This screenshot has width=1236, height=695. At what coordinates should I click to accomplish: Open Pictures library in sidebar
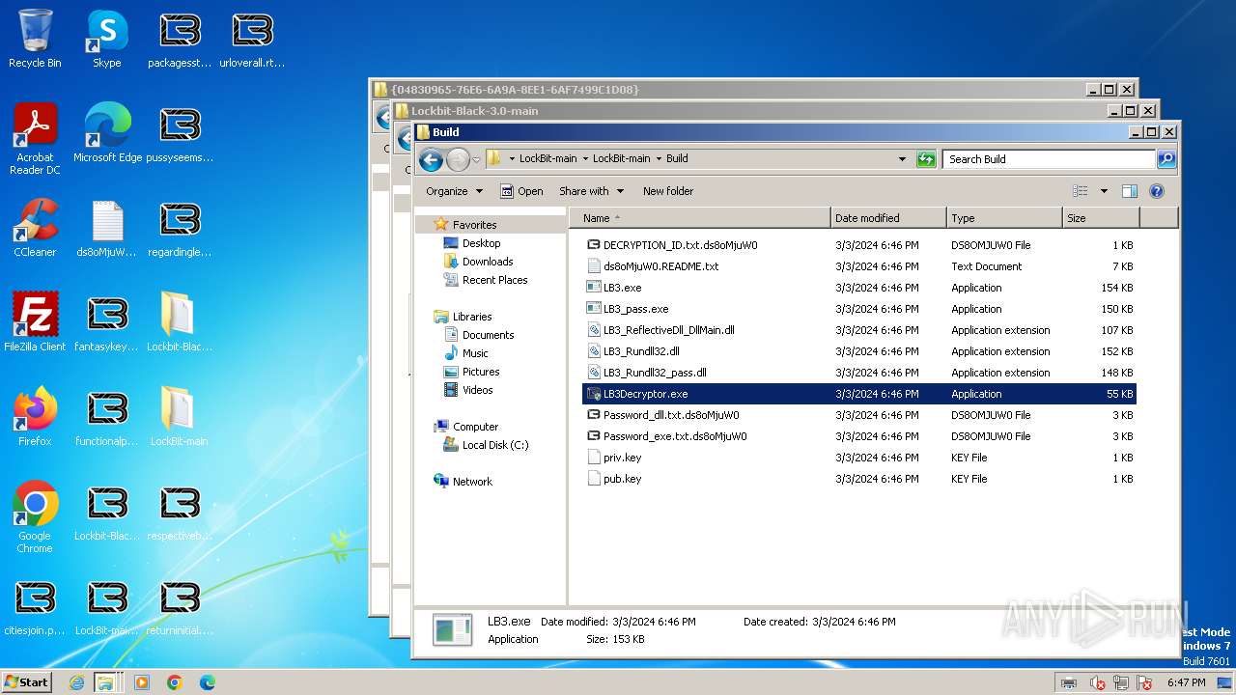[x=481, y=372]
